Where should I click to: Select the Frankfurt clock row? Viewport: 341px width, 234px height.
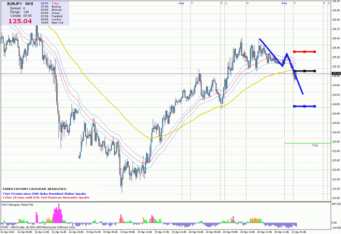(x=51, y=16)
